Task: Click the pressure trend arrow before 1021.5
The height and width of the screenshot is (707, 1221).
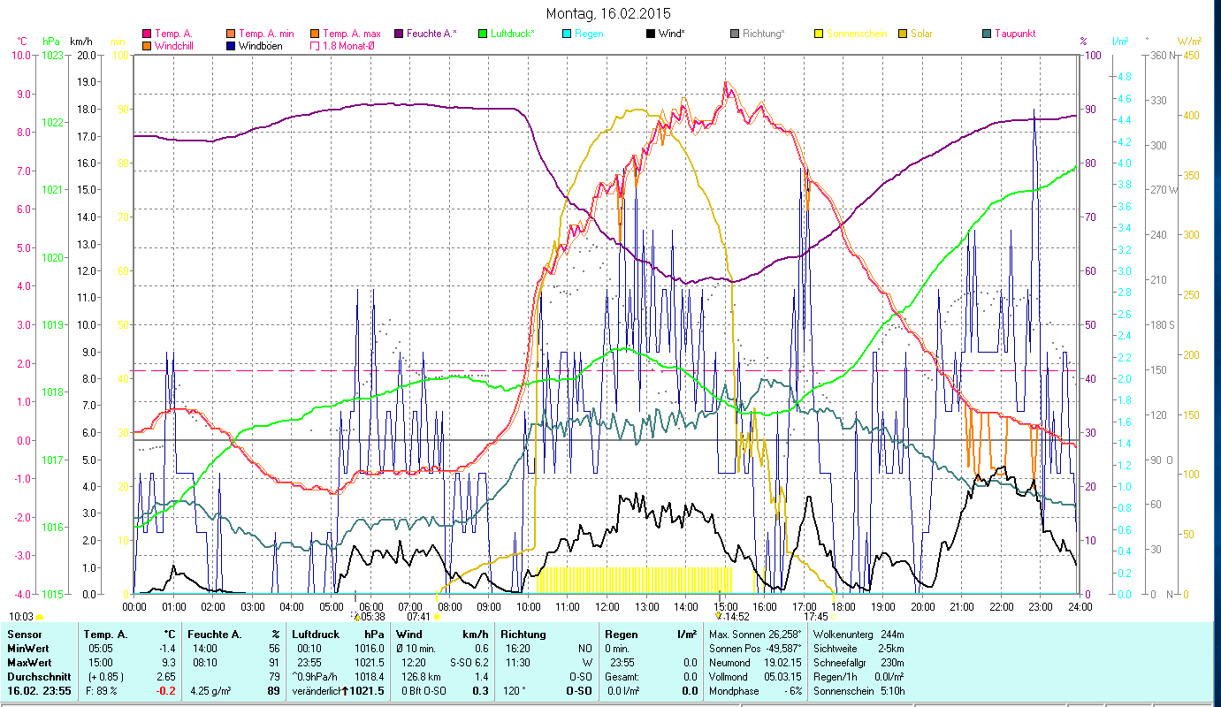Action: pyautogui.click(x=346, y=690)
